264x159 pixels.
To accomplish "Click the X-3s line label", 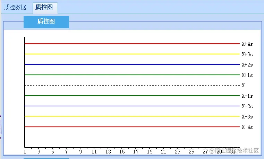I will pyautogui.click(x=247, y=117).
